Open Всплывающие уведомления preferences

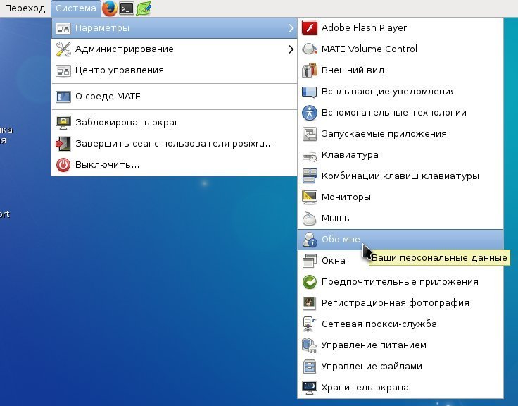[x=400, y=92]
